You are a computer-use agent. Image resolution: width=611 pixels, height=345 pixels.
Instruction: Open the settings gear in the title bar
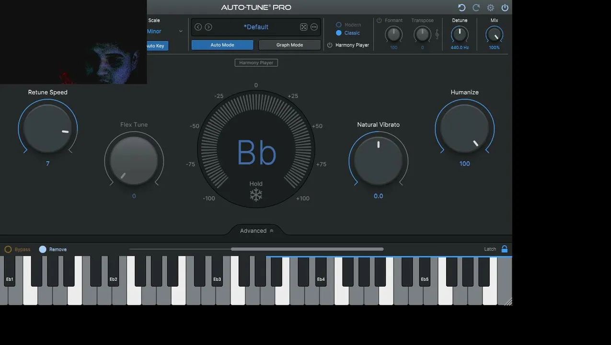(490, 8)
